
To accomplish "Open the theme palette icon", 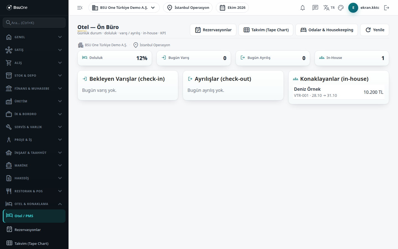I will pyautogui.click(x=341, y=8).
